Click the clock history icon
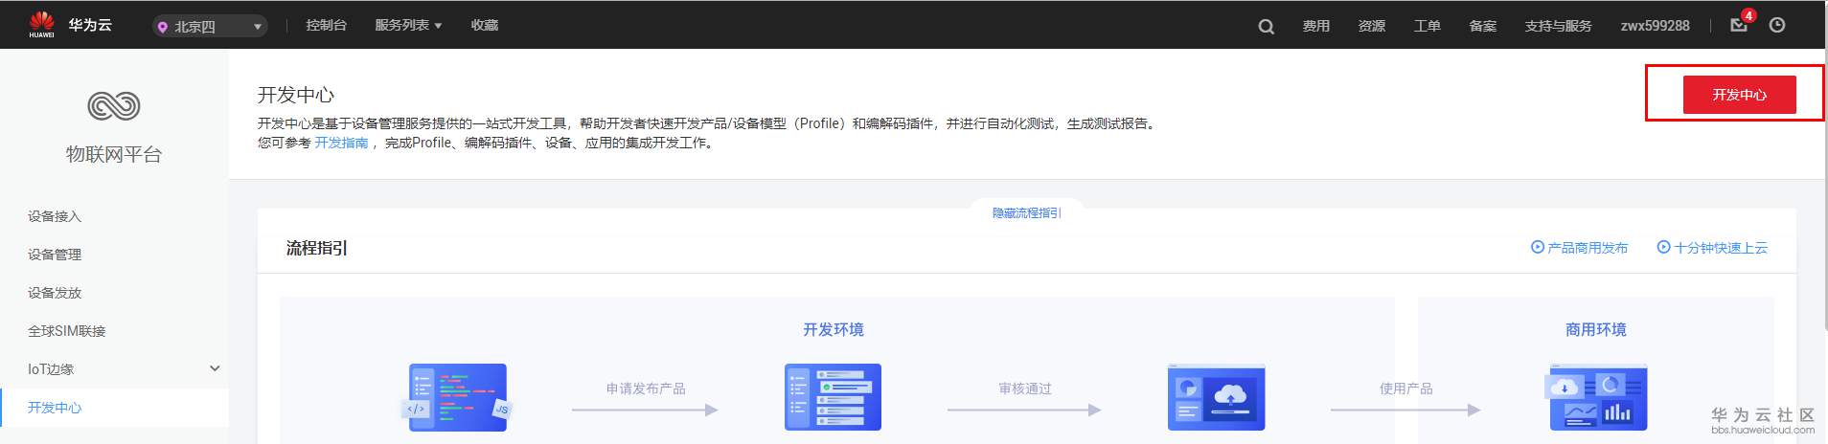The width and height of the screenshot is (1828, 444). tap(1777, 25)
